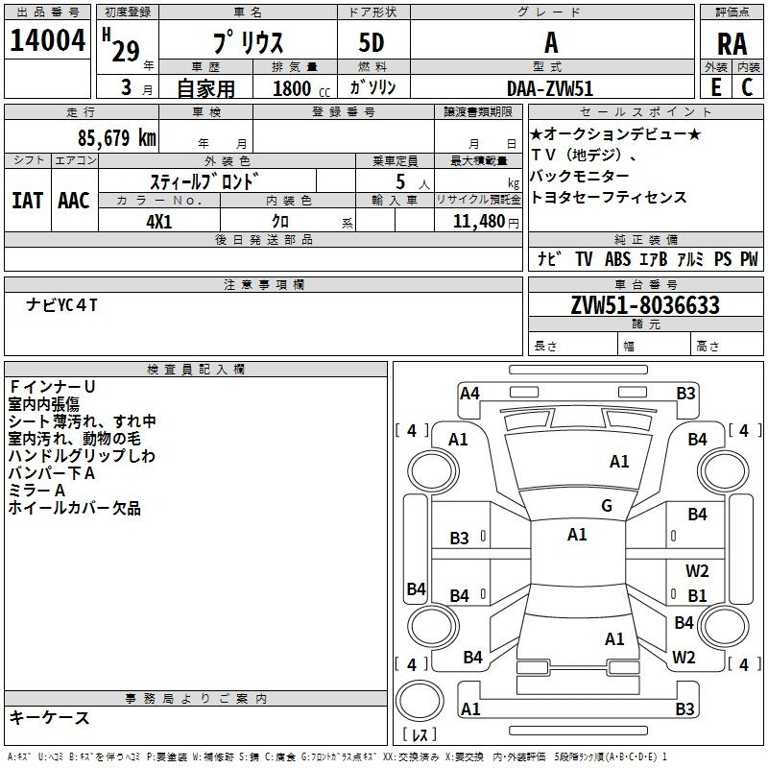Viewport: 768px width, 768px height.
Task: Click the G windshield mark on car diagram
Action: [x=606, y=506]
